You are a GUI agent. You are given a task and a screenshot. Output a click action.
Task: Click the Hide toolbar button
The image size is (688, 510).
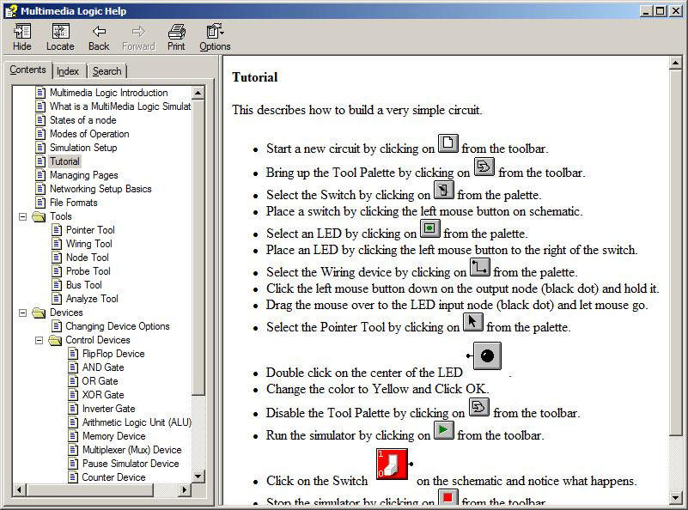22,37
